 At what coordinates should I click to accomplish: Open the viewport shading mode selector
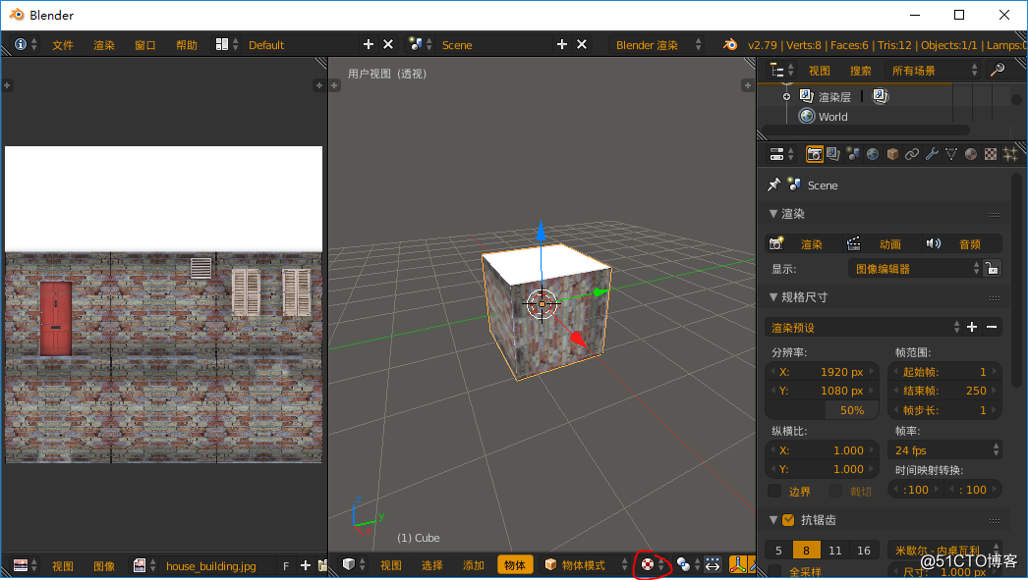click(653, 565)
